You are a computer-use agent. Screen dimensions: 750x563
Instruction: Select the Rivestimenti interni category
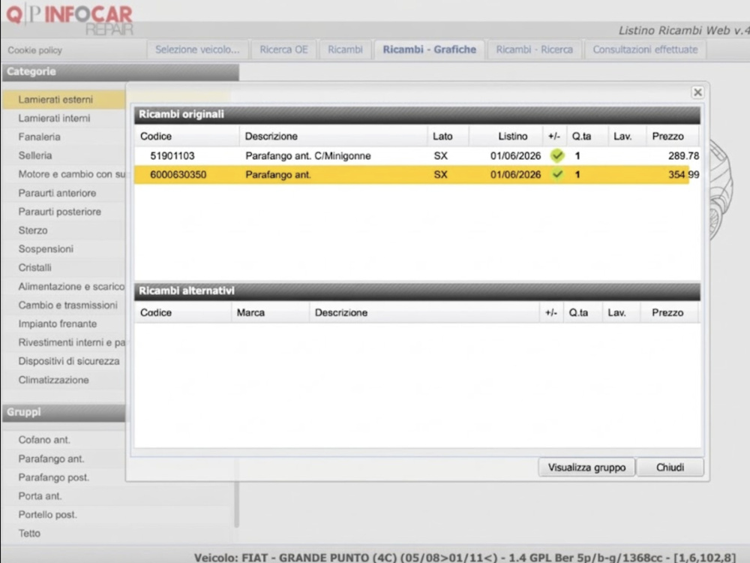click(64, 342)
